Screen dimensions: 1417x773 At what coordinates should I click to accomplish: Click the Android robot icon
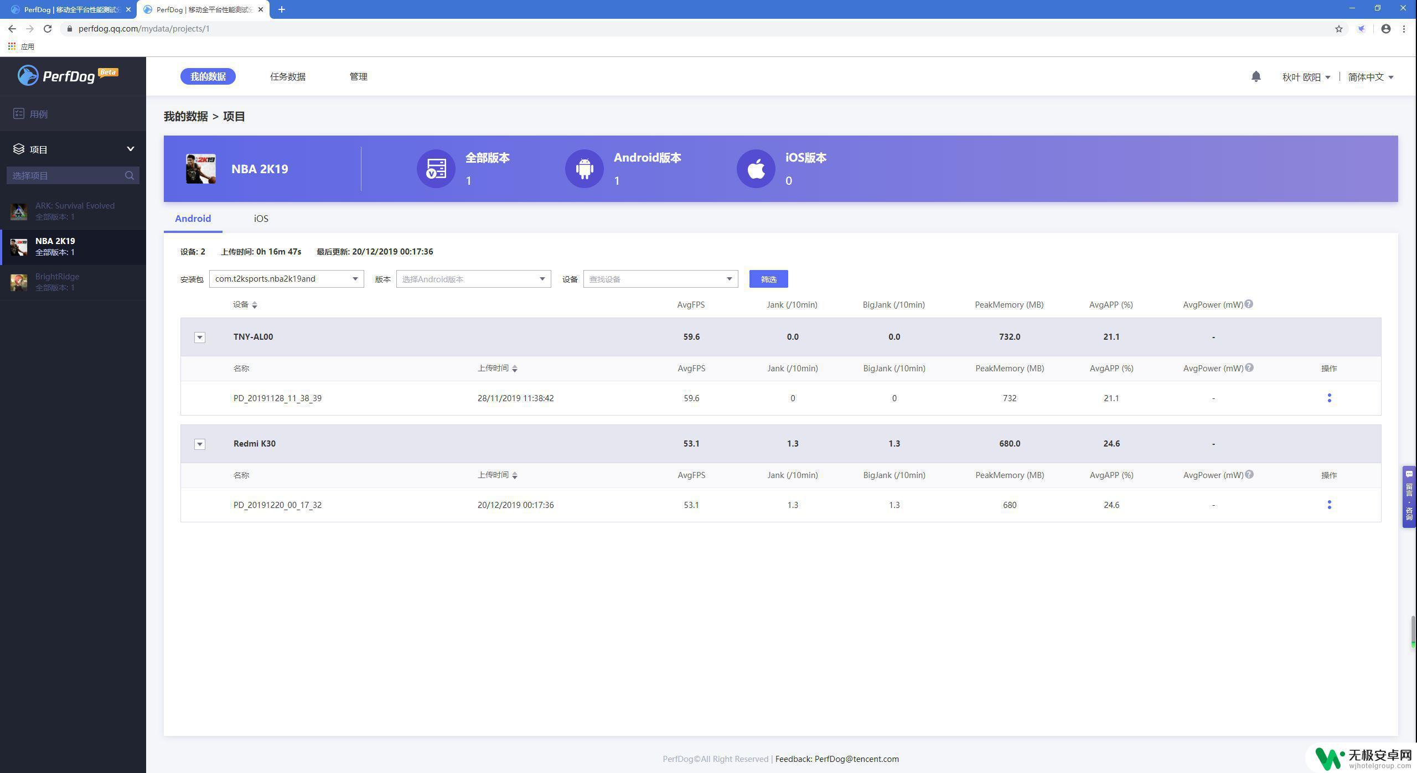click(x=585, y=169)
